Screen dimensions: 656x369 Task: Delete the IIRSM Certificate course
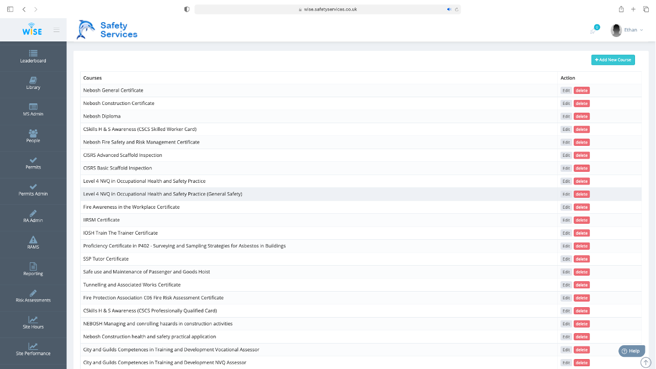[x=581, y=220]
